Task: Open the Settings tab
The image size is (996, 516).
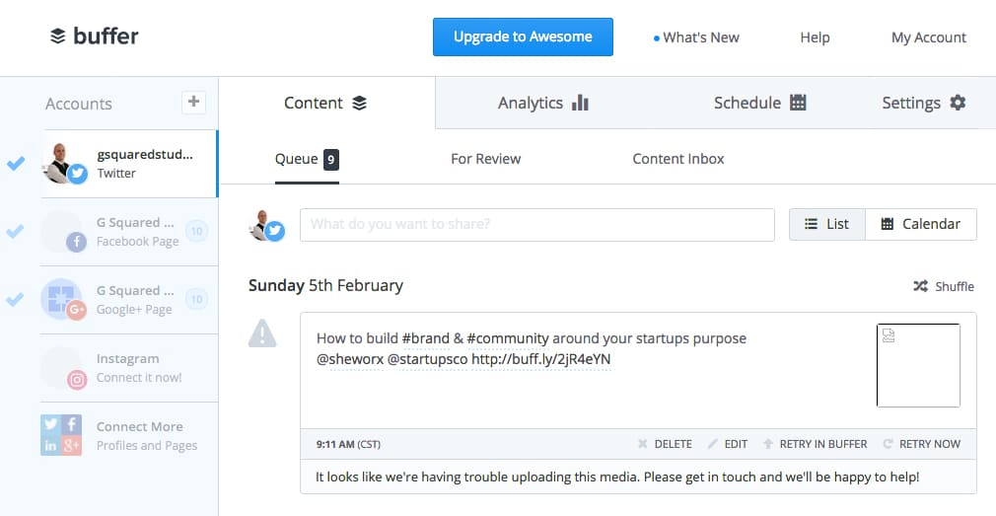Action: 923,103
